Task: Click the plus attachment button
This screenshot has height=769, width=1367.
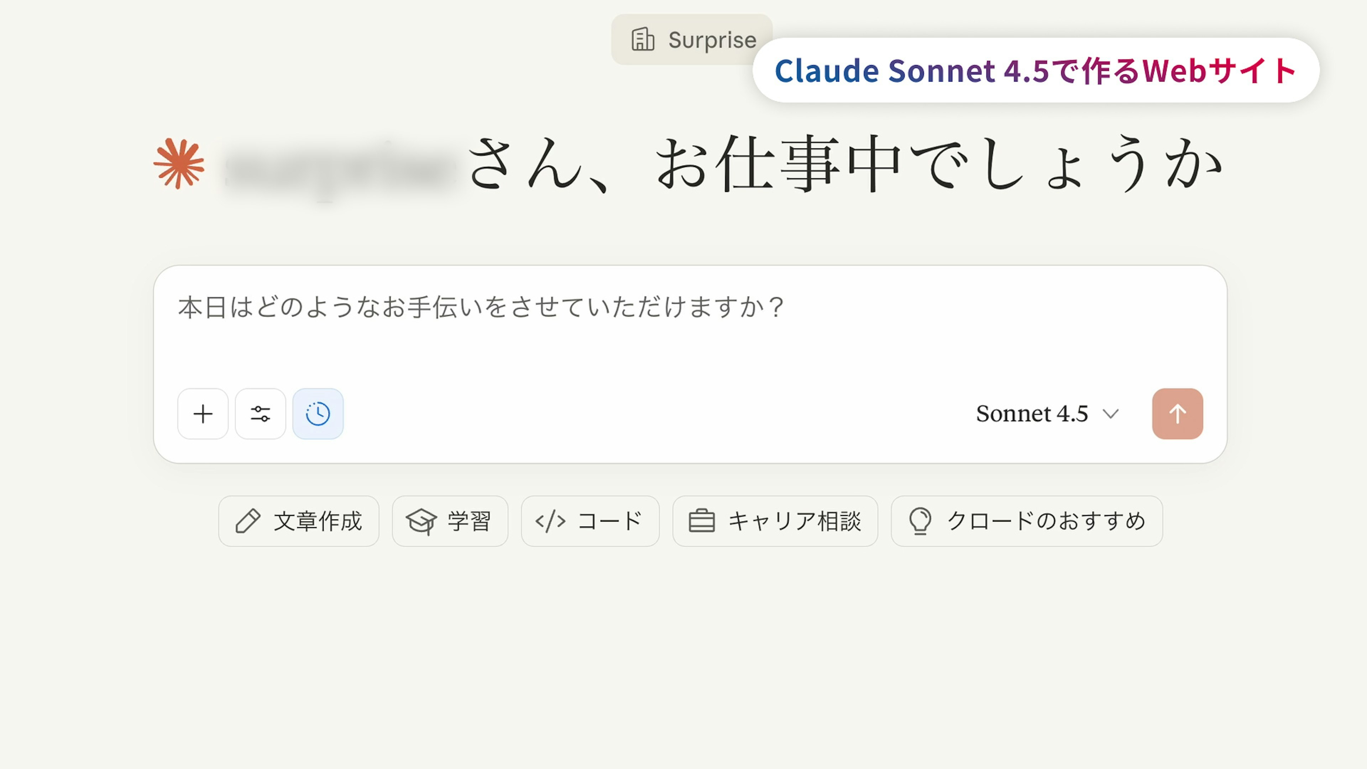Action: click(203, 414)
